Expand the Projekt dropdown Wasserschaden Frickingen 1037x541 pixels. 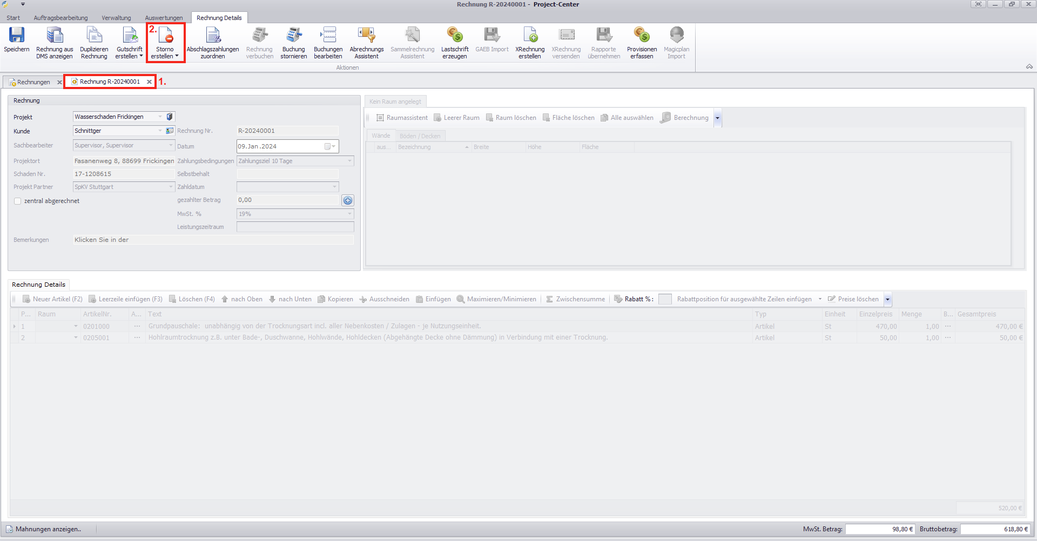pyautogui.click(x=160, y=117)
